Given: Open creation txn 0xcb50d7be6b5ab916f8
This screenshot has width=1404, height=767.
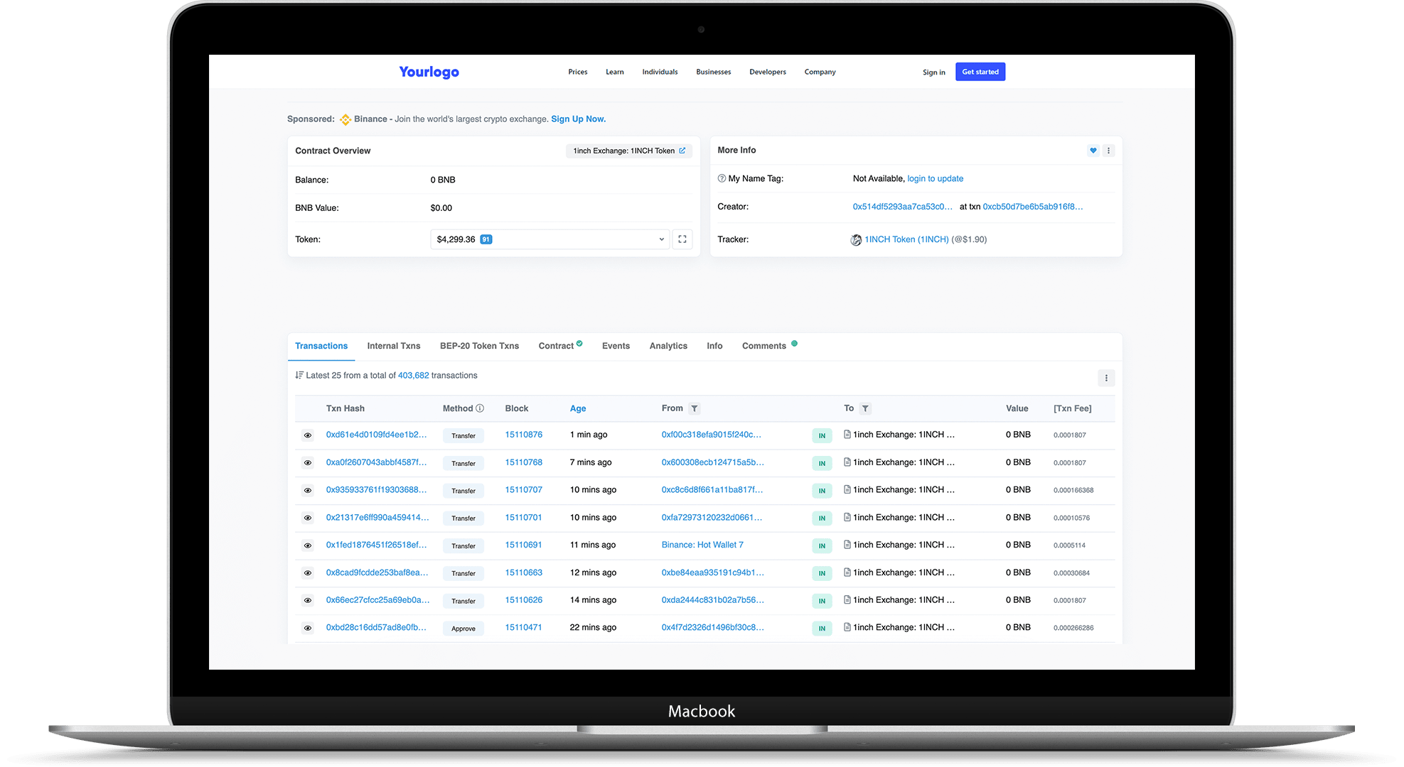Looking at the screenshot, I should [1033, 207].
